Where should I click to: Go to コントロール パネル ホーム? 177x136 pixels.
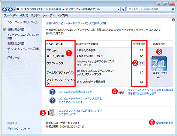point(22,22)
